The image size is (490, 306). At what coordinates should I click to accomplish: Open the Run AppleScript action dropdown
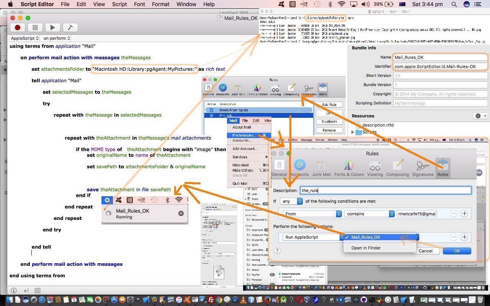click(x=314, y=237)
